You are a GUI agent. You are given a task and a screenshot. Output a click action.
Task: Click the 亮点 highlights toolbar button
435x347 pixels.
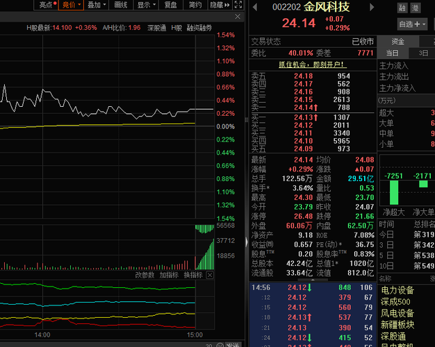46,5
